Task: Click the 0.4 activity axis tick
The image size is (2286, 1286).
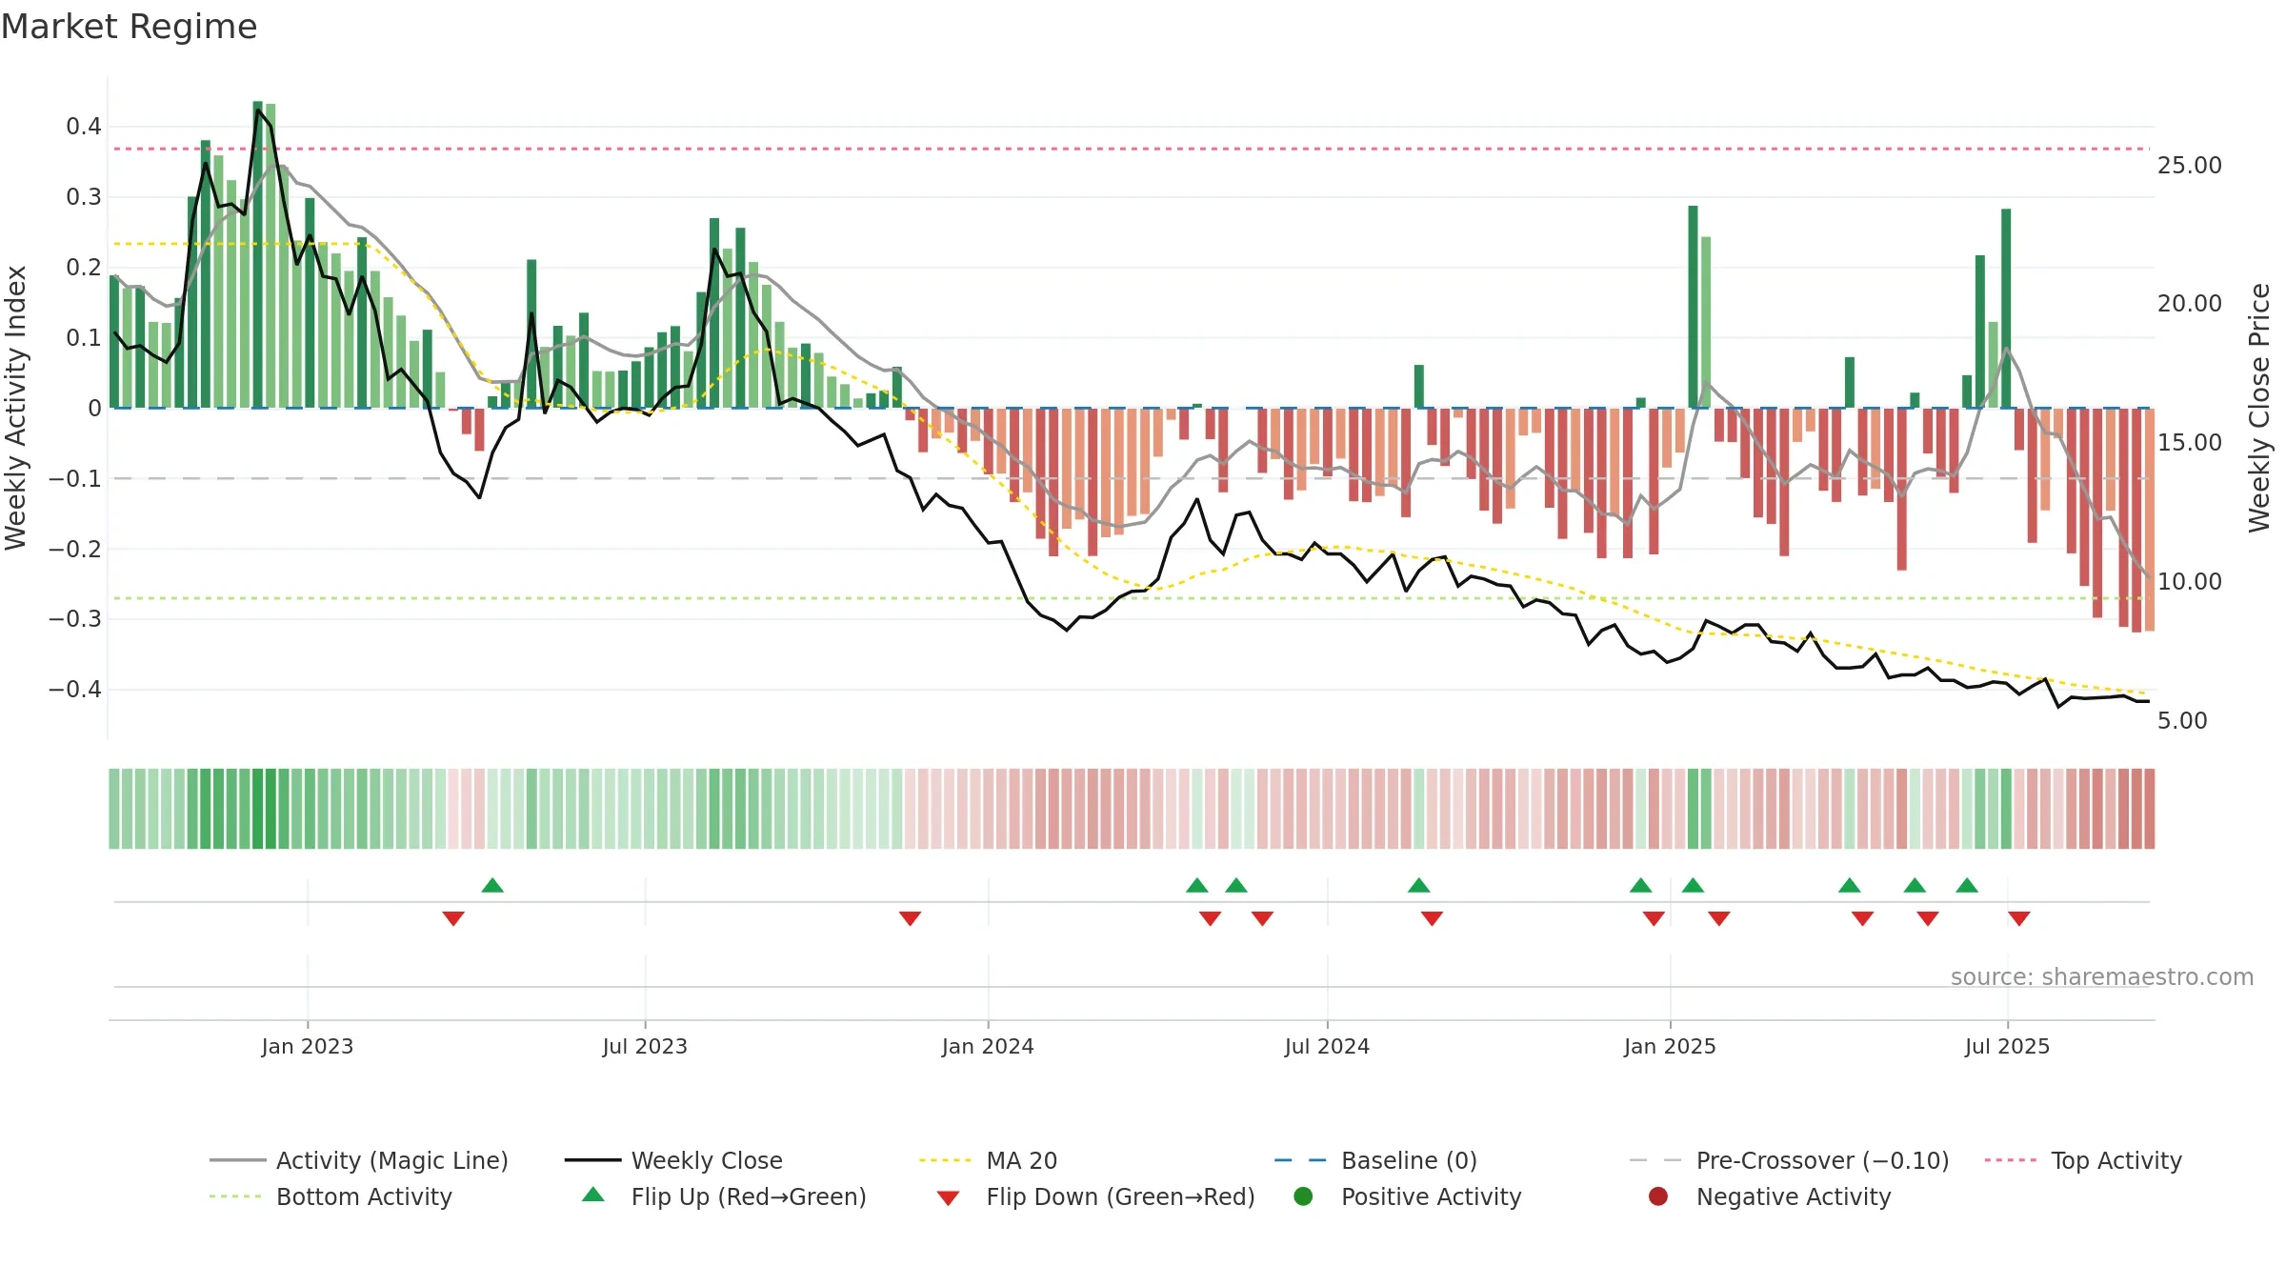Action: coord(84,127)
